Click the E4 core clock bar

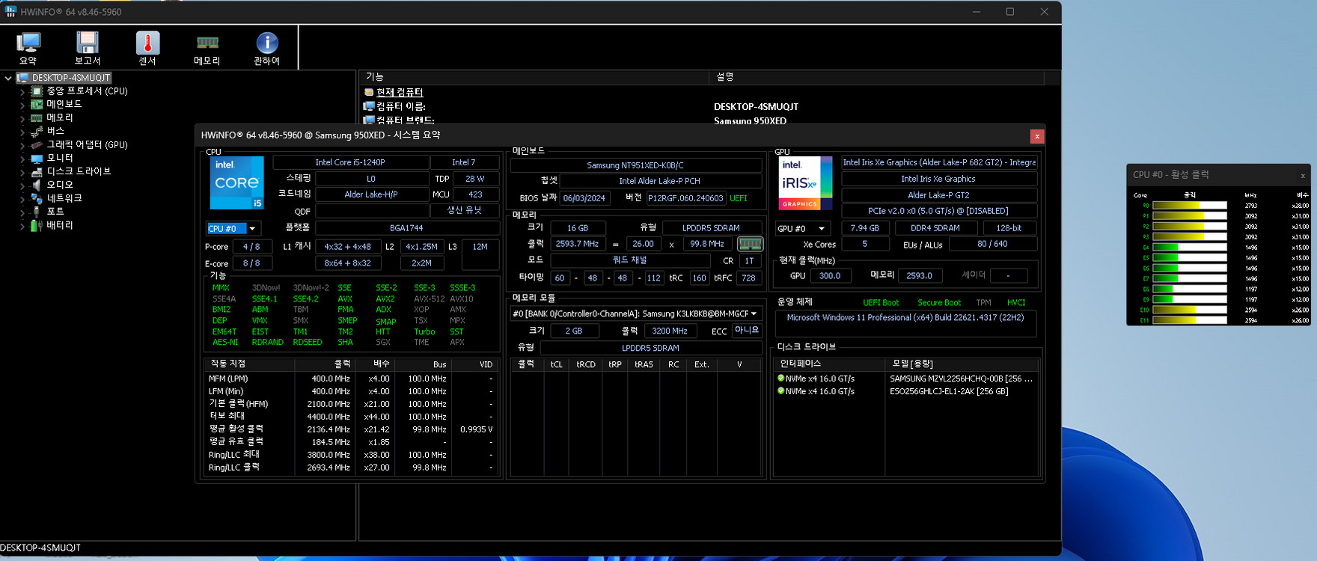click(x=1189, y=248)
